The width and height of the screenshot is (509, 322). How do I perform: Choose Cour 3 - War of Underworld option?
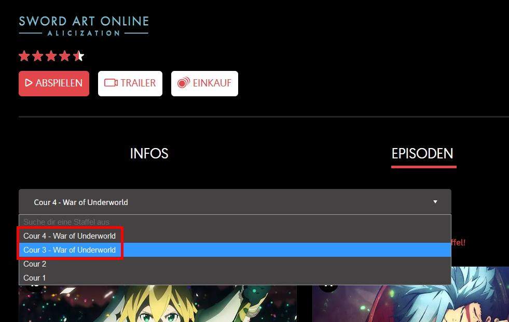235,250
